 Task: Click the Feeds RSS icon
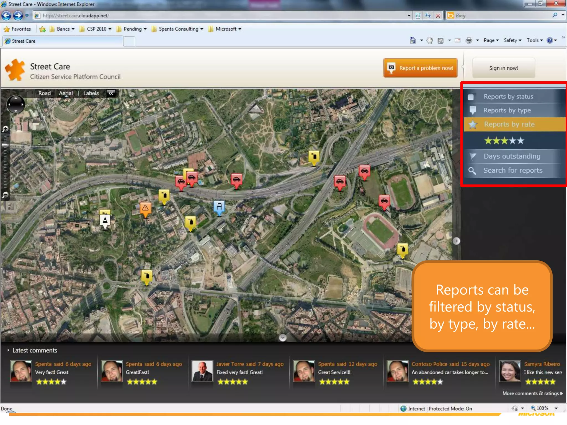440,41
